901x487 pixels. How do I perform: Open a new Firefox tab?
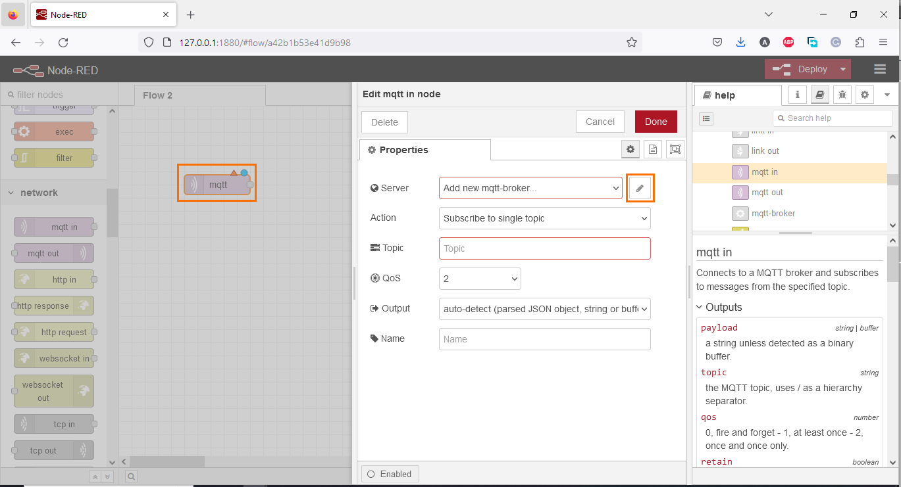click(191, 14)
